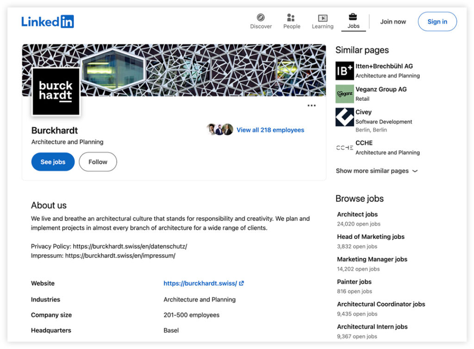Click the hexagon-pattern banner image
Viewport: 474px width, 349px height.
pos(208,69)
